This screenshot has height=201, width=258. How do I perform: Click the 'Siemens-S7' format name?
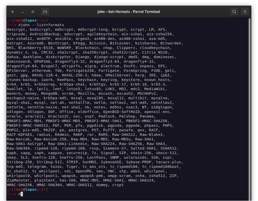pyautogui.click(x=115, y=148)
